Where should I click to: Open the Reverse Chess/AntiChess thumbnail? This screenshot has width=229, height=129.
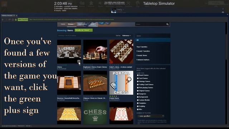coord(69,83)
